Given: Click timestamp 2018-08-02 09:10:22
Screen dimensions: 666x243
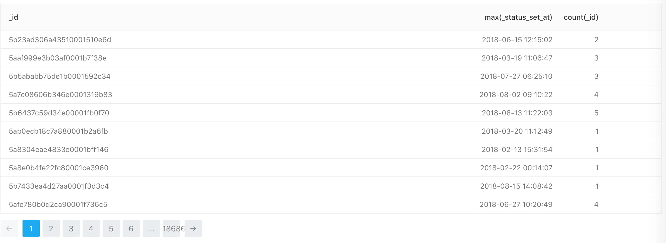Looking at the screenshot, I should coord(516,95).
